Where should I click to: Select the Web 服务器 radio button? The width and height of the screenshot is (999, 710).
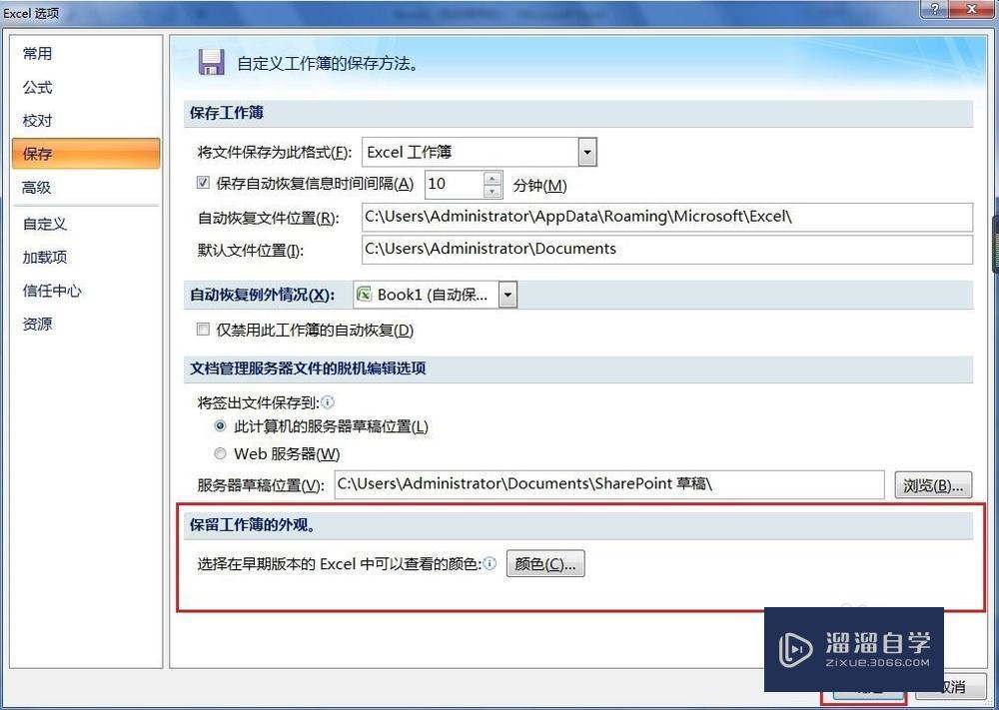pyautogui.click(x=220, y=452)
